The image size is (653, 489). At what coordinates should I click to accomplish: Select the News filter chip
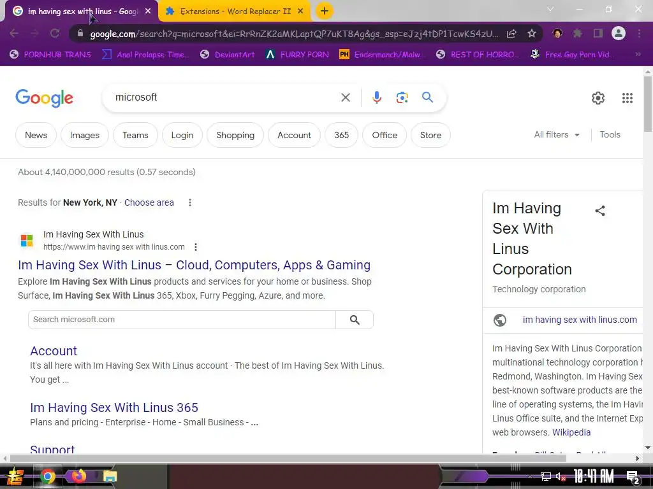(36, 135)
